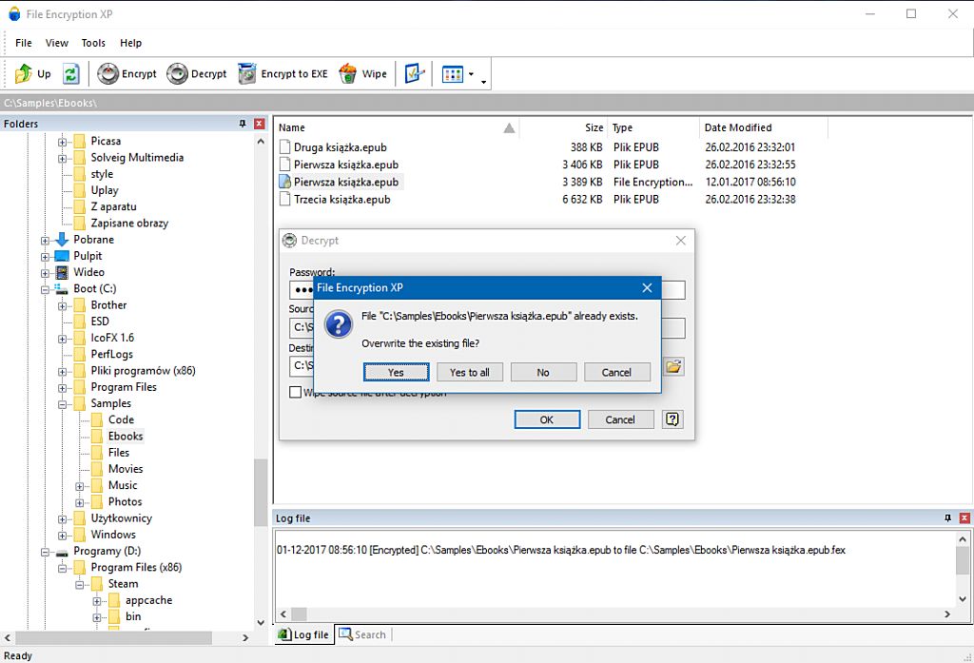Toggle Wipe source file after decryption checkbox
Screen dimensions: 974x663
(295, 392)
